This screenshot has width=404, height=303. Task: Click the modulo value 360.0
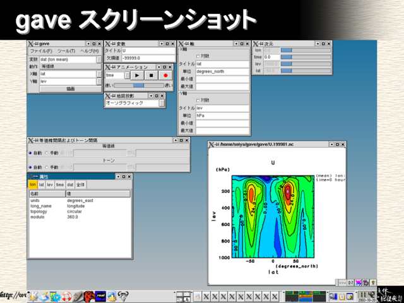tap(73, 217)
